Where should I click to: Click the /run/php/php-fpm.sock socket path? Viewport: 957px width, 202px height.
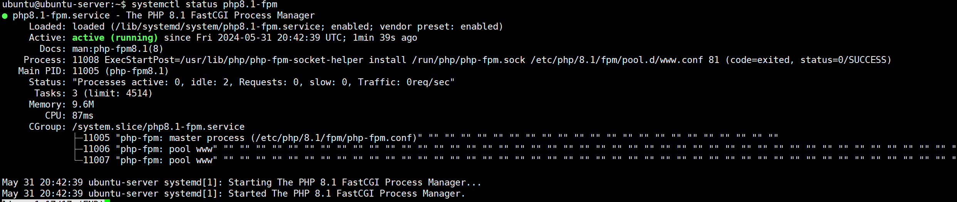[x=468, y=60]
